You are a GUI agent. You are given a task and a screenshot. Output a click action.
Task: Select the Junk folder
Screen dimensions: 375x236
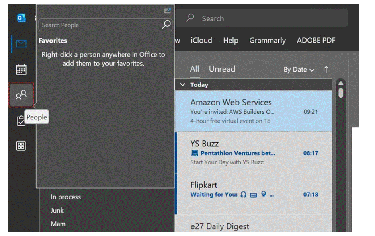57,211
